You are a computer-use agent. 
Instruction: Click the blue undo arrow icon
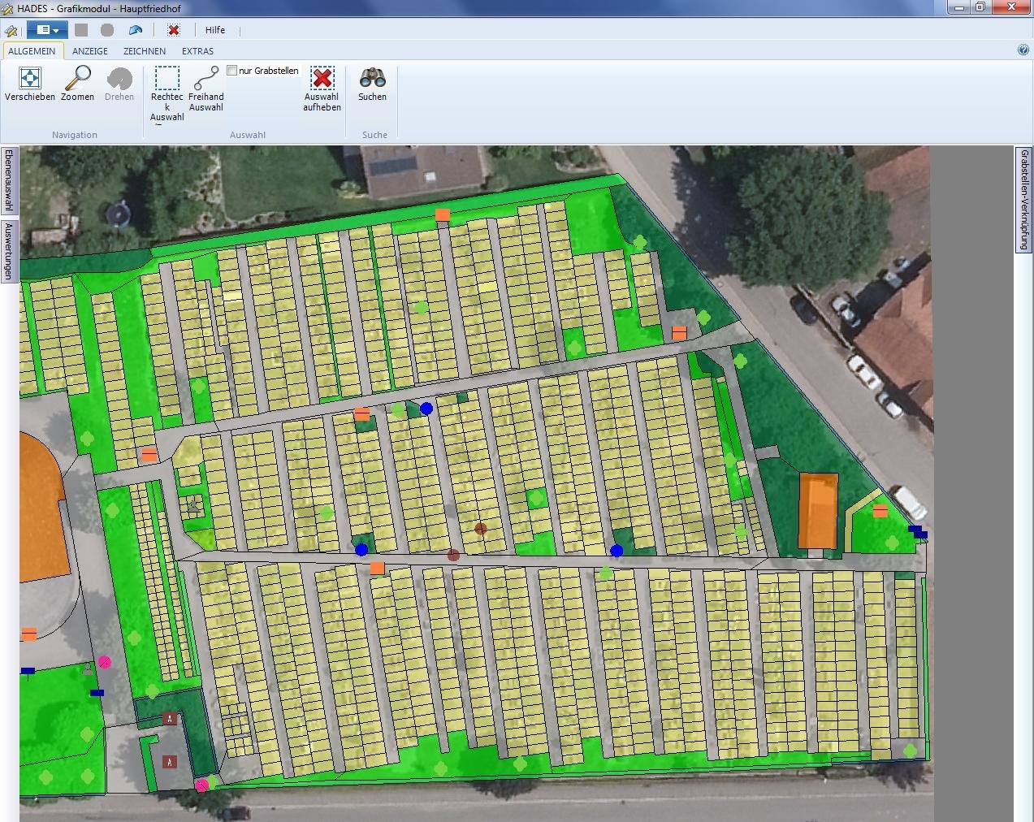coord(136,30)
